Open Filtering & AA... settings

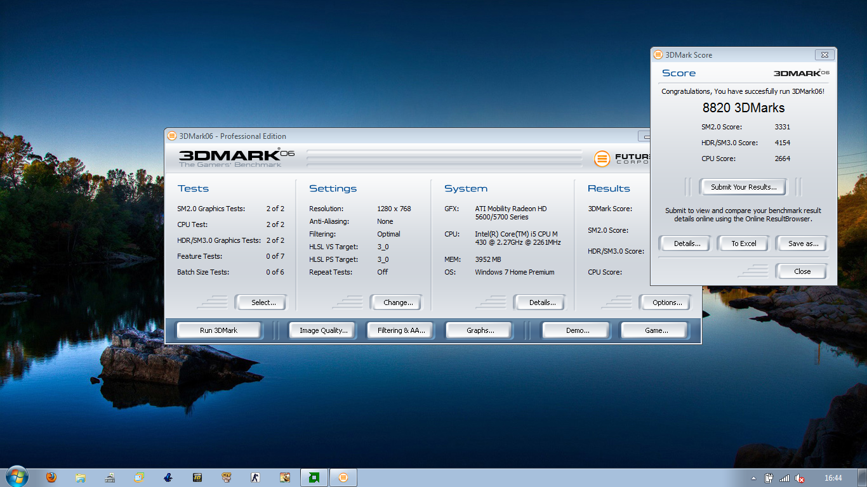pos(401,330)
